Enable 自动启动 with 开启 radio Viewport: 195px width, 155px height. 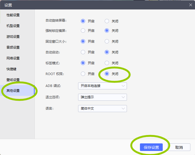tap(83, 52)
